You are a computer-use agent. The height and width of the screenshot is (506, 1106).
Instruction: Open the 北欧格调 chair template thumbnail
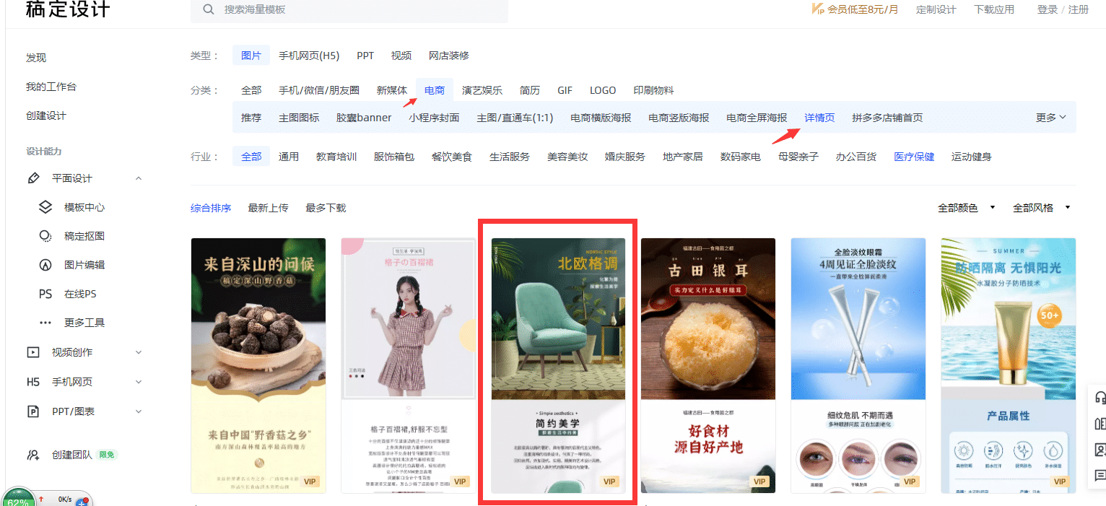pyautogui.click(x=558, y=366)
